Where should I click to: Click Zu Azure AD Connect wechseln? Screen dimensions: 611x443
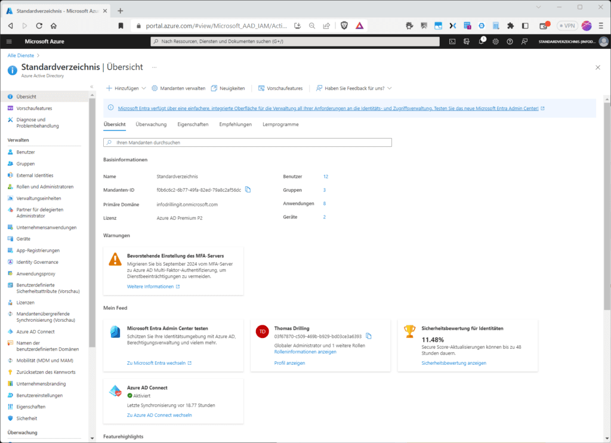(x=159, y=416)
